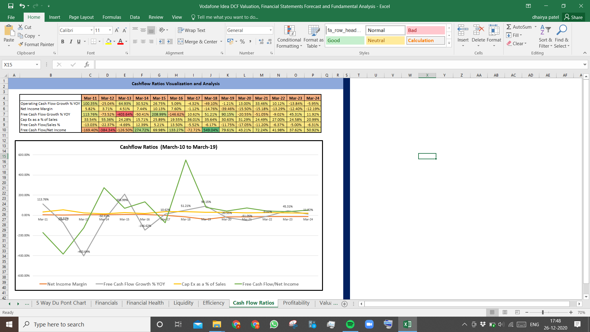Screen dimensions: 590x332
Task: Click the Undo arrow icon
Action: pos(22,6)
